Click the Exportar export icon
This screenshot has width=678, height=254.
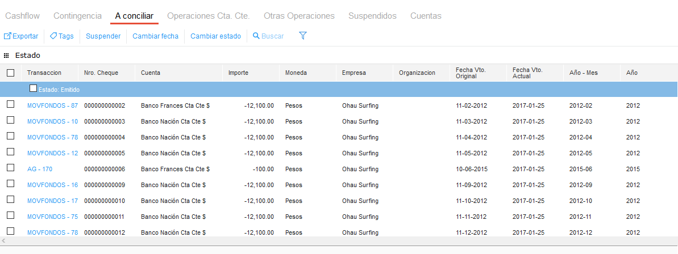pyautogui.click(x=8, y=36)
